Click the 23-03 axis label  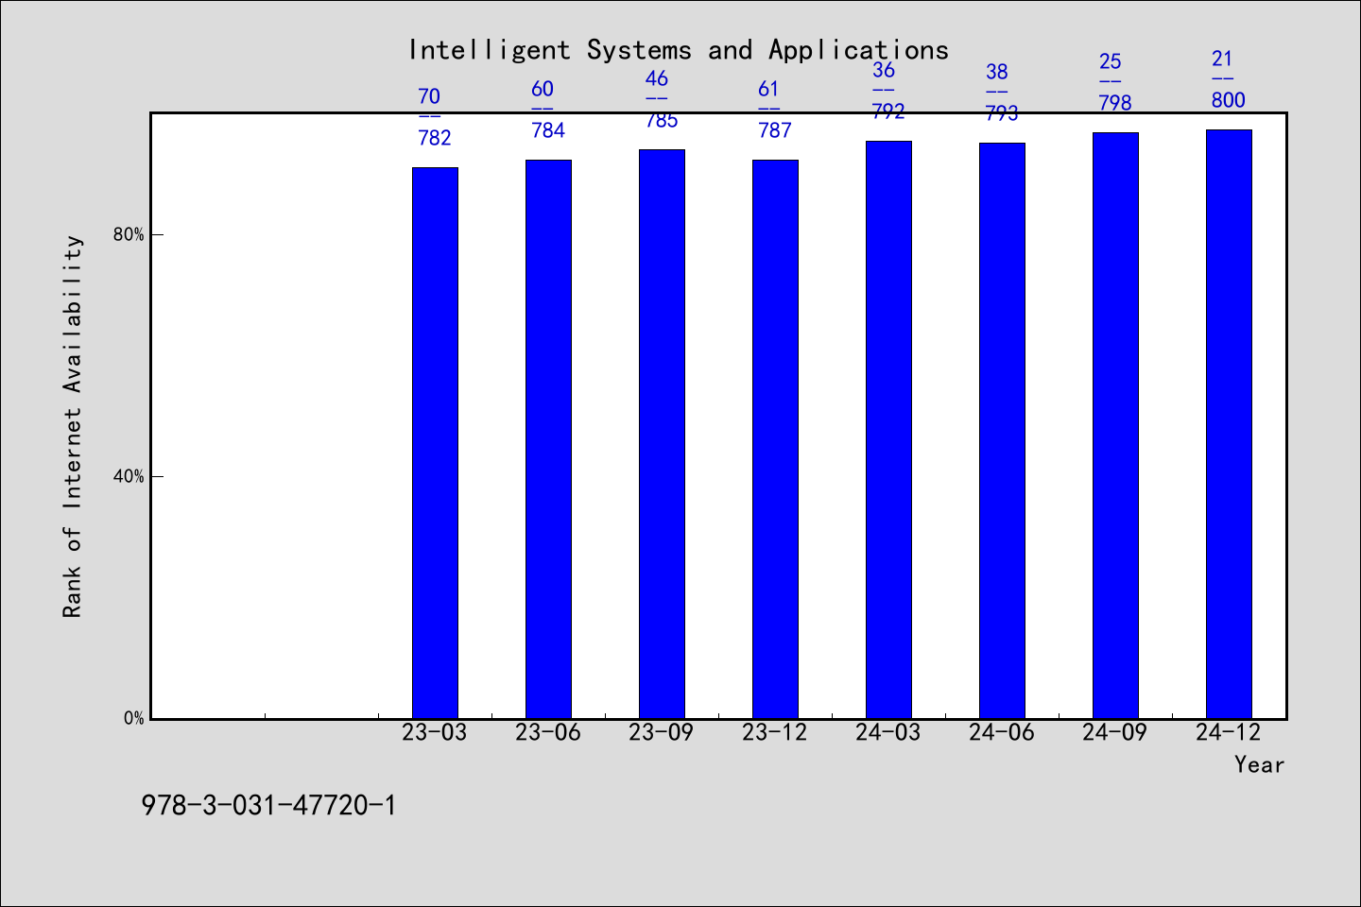tap(435, 733)
